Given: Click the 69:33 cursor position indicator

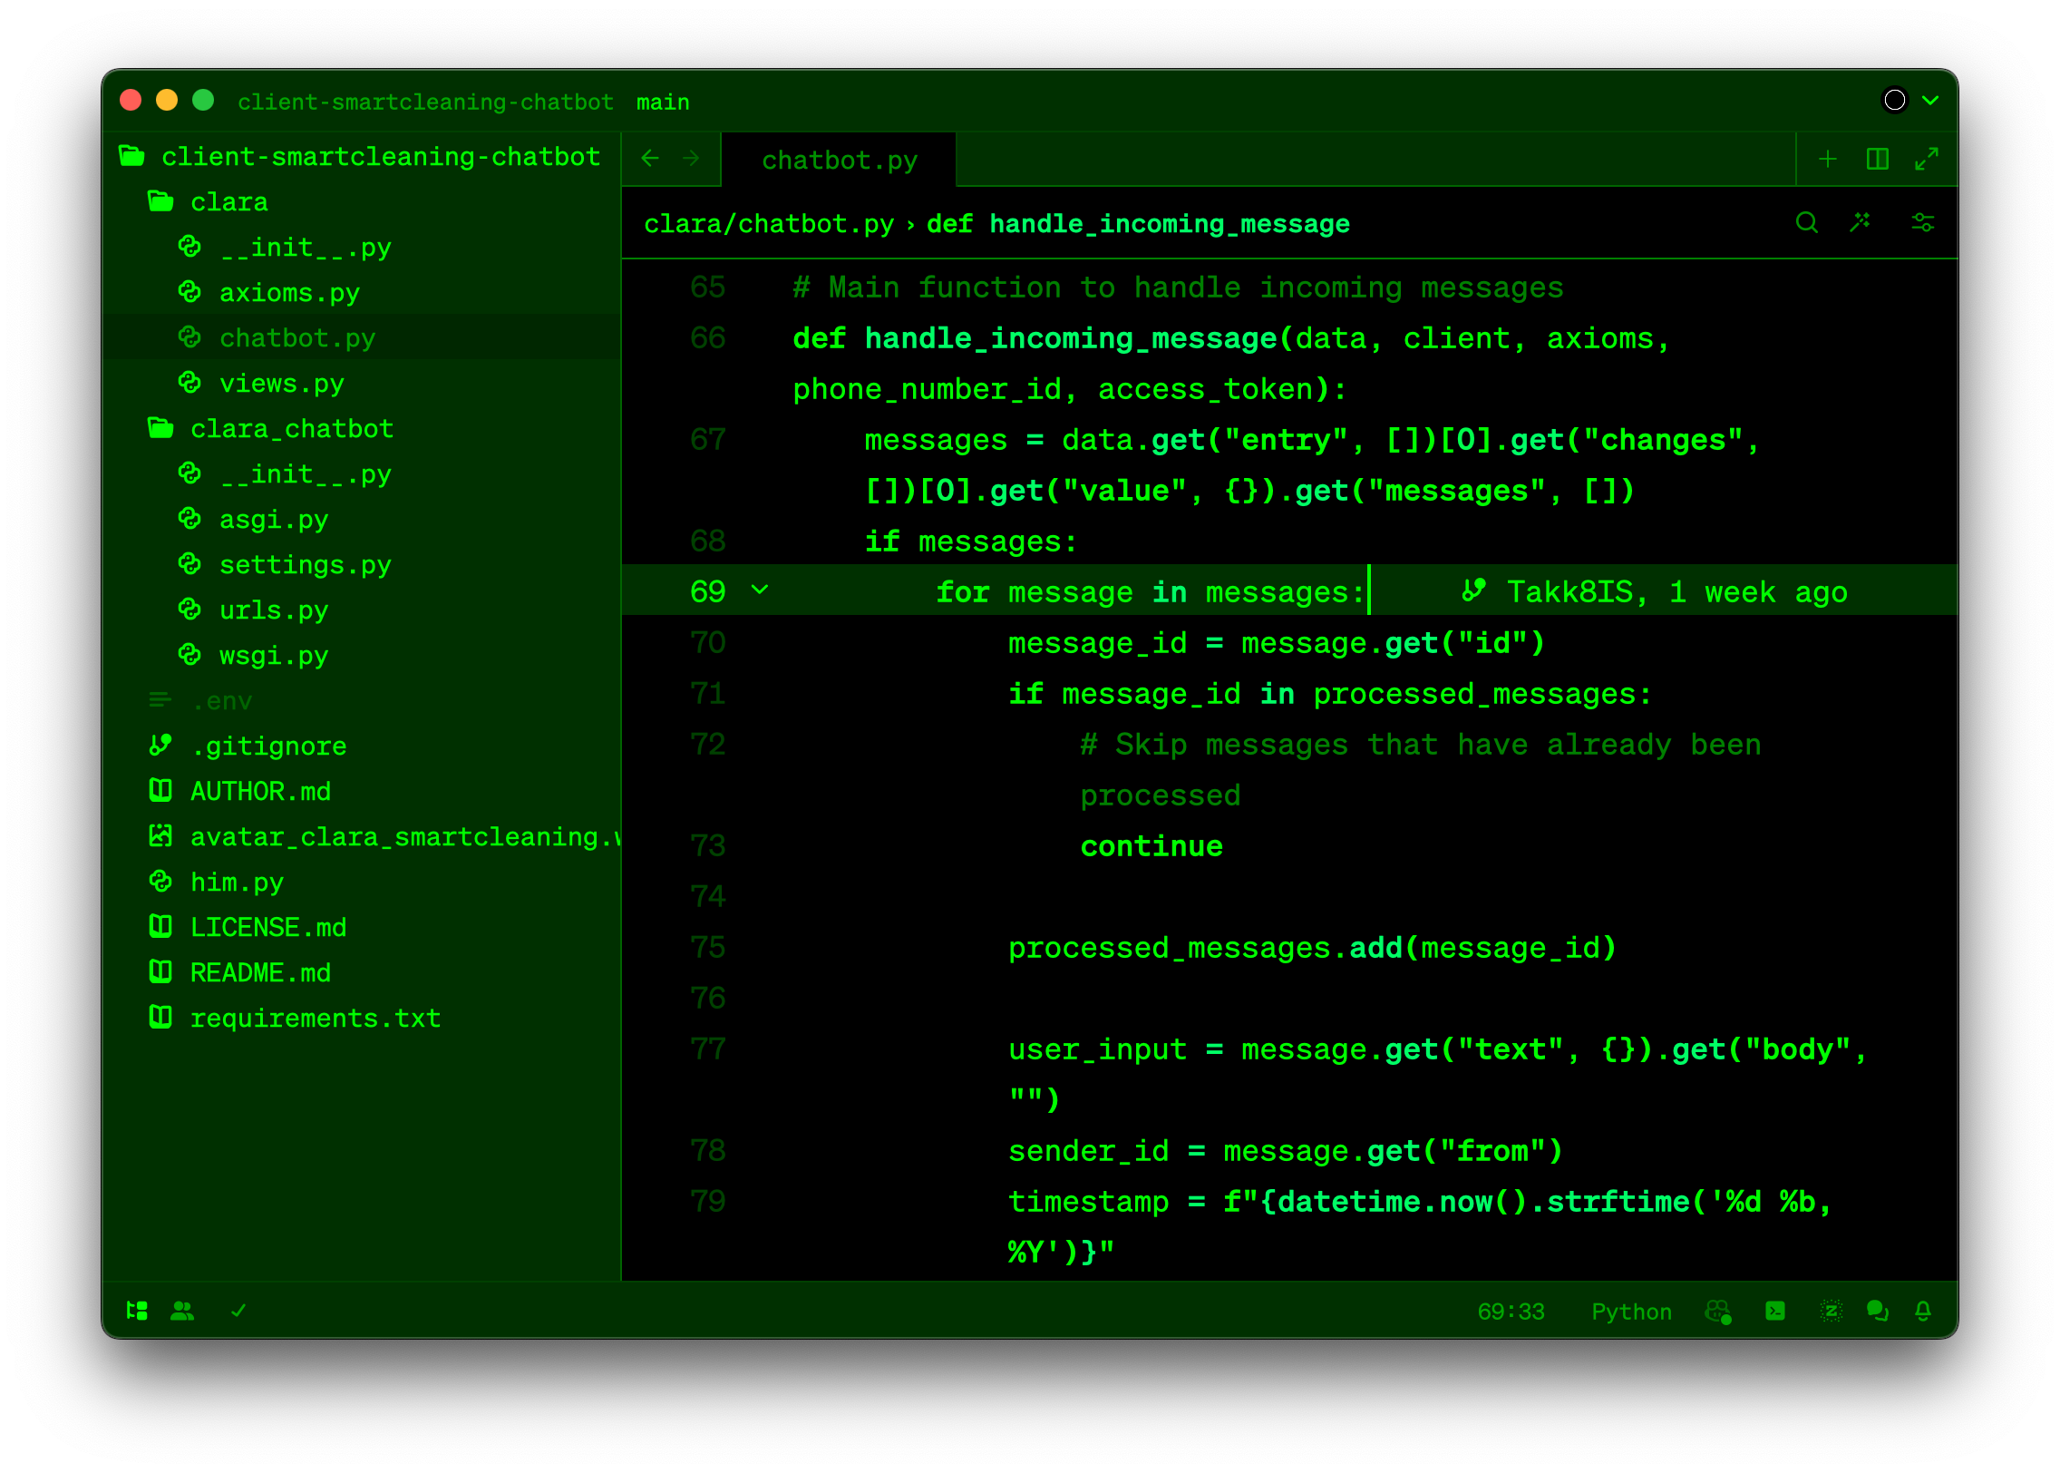Looking at the screenshot, I should [x=1511, y=1312].
